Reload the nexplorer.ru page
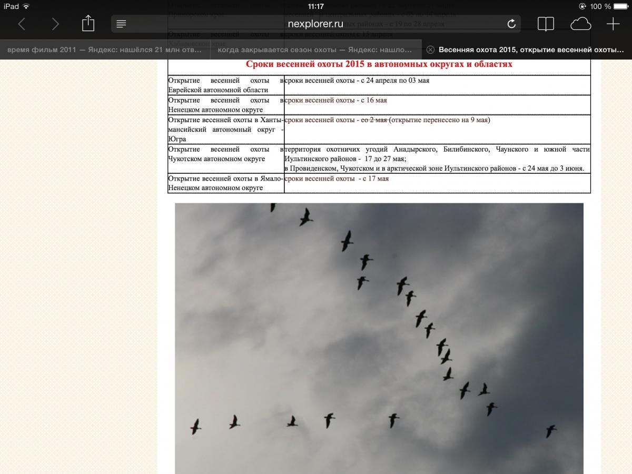Image resolution: width=632 pixels, height=474 pixels. point(511,24)
